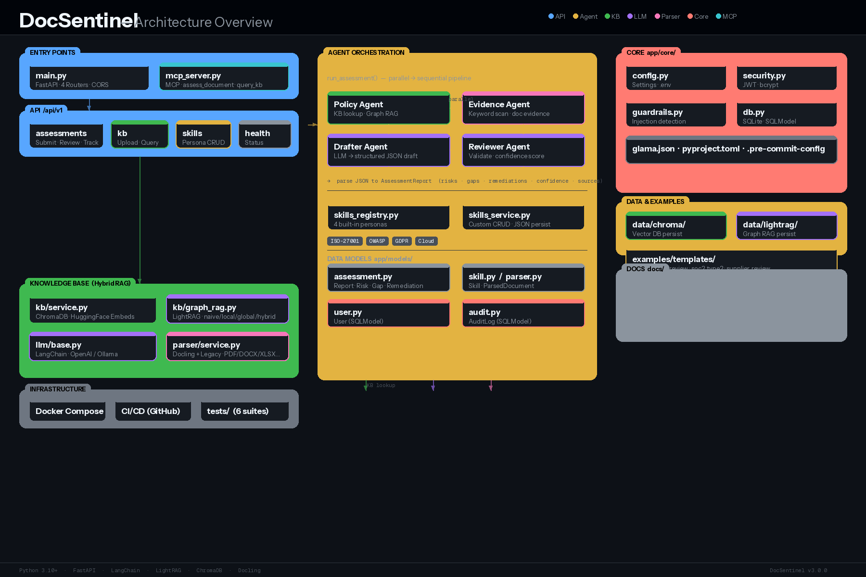The width and height of the screenshot is (866, 577).
Task: Toggle the OWASP compliance chip
Action: tap(377, 241)
